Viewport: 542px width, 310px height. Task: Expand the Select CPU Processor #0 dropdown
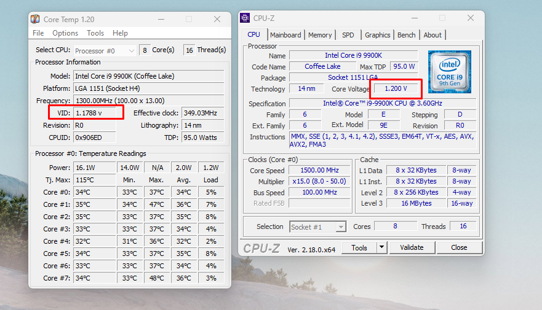click(x=105, y=51)
